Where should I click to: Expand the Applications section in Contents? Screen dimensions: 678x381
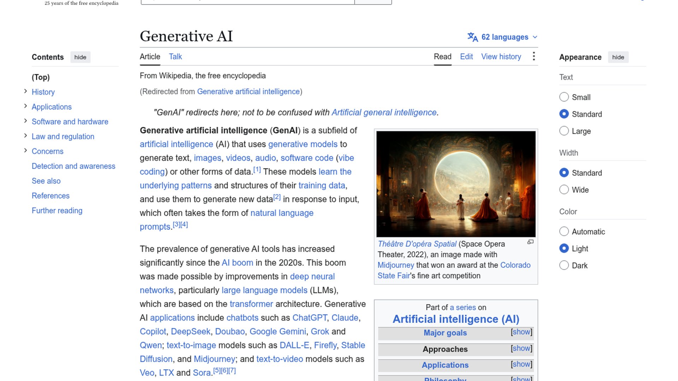coord(25,106)
